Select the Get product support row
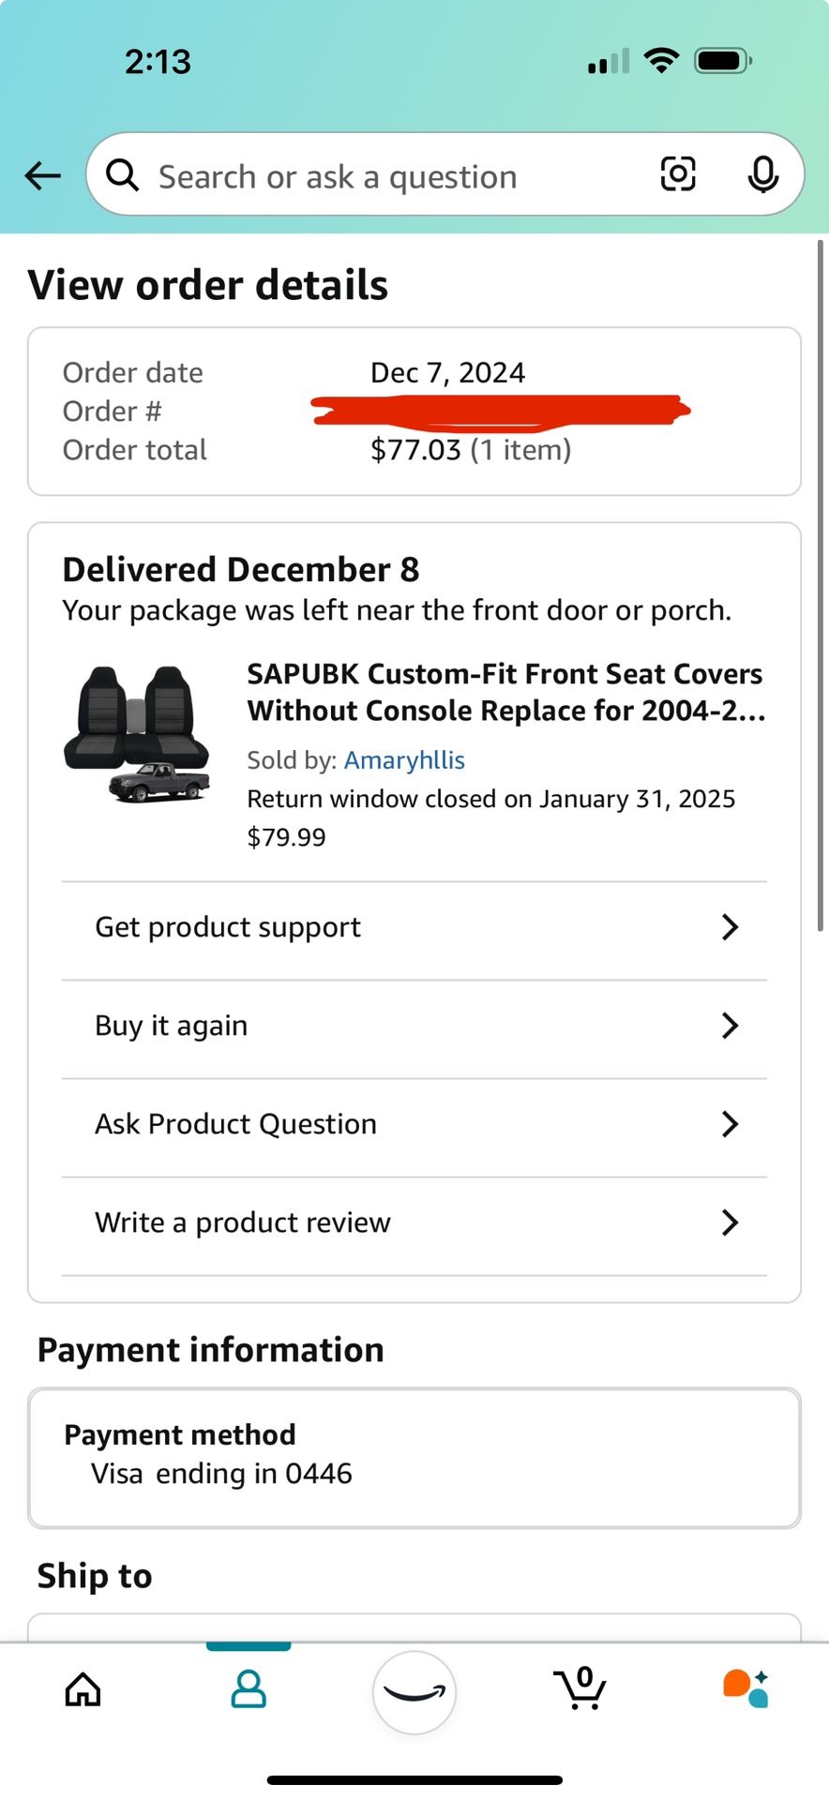829x1800 pixels. [x=229, y=927]
